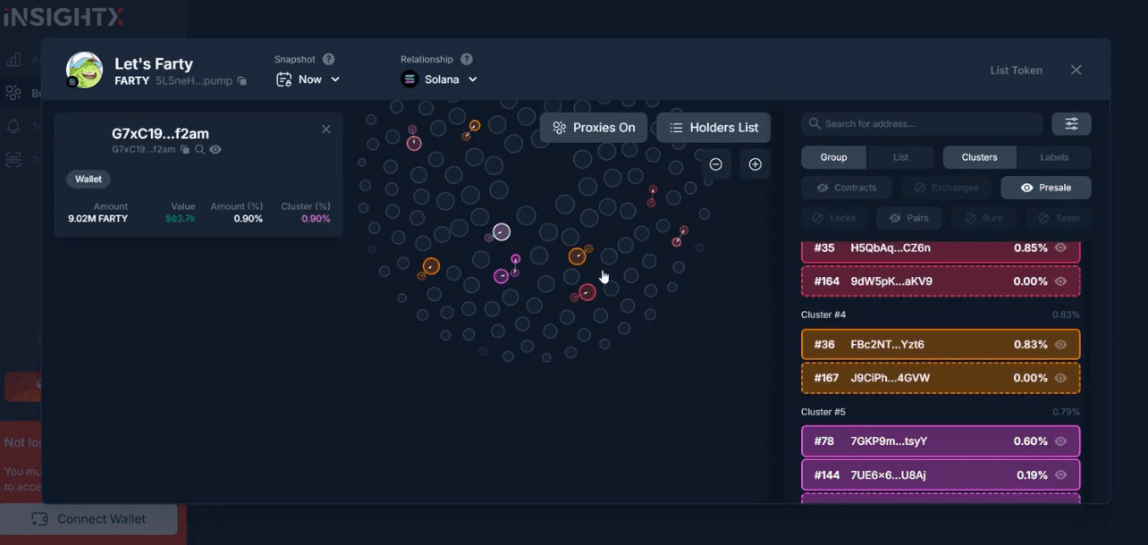Click the Connect Wallet button in background
The height and width of the screenshot is (545, 1148).
[x=90, y=519]
